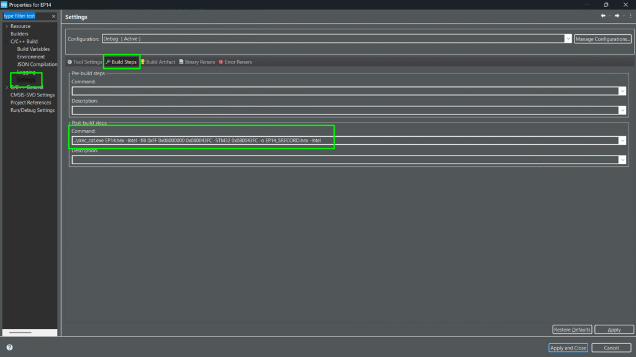636x357 pixels.
Task: Expand the Resource tree node
Action: (x=6, y=26)
